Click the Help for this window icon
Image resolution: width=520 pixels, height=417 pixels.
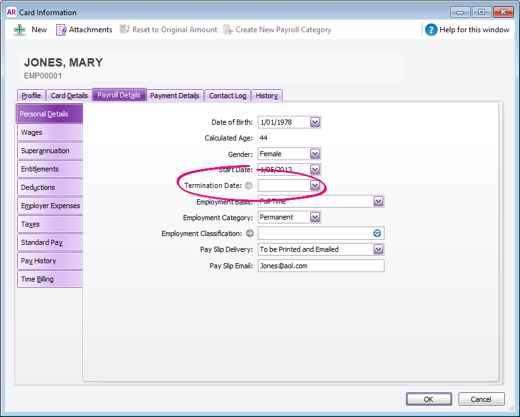click(x=431, y=30)
